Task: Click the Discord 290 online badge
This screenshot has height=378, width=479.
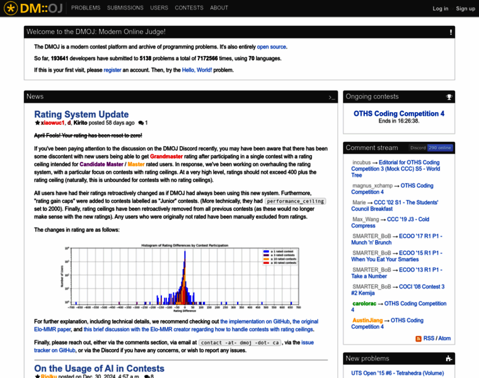Action: pos(430,148)
